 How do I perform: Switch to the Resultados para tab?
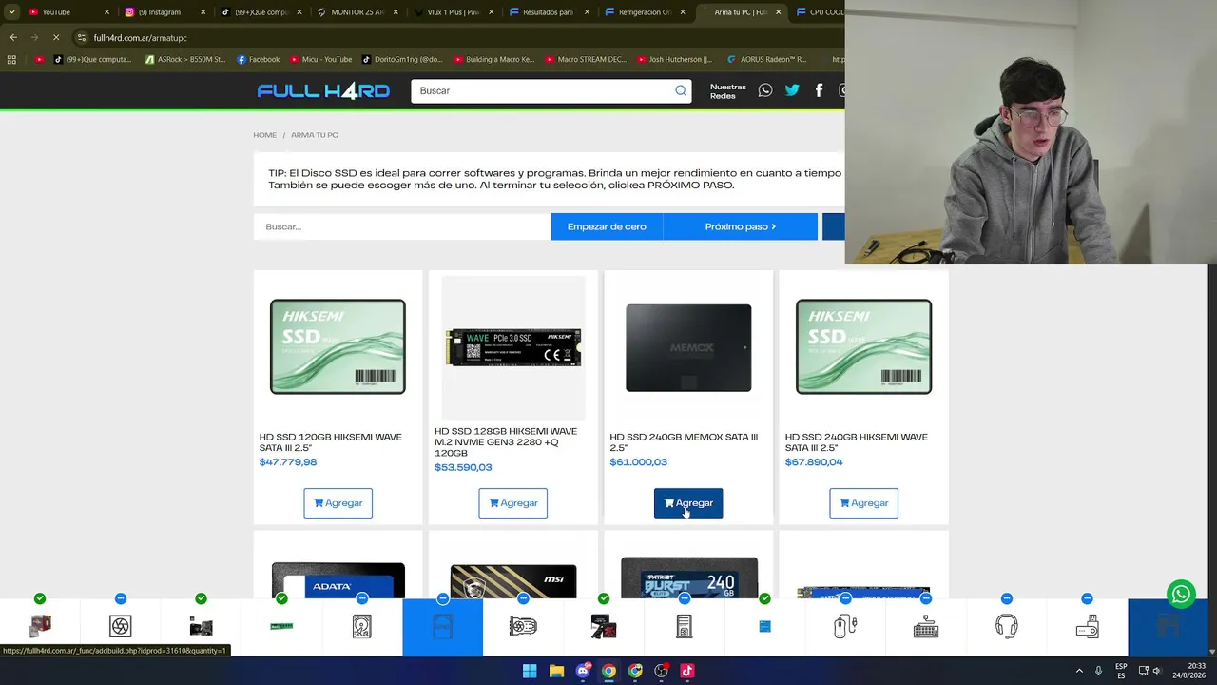point(550,12)
